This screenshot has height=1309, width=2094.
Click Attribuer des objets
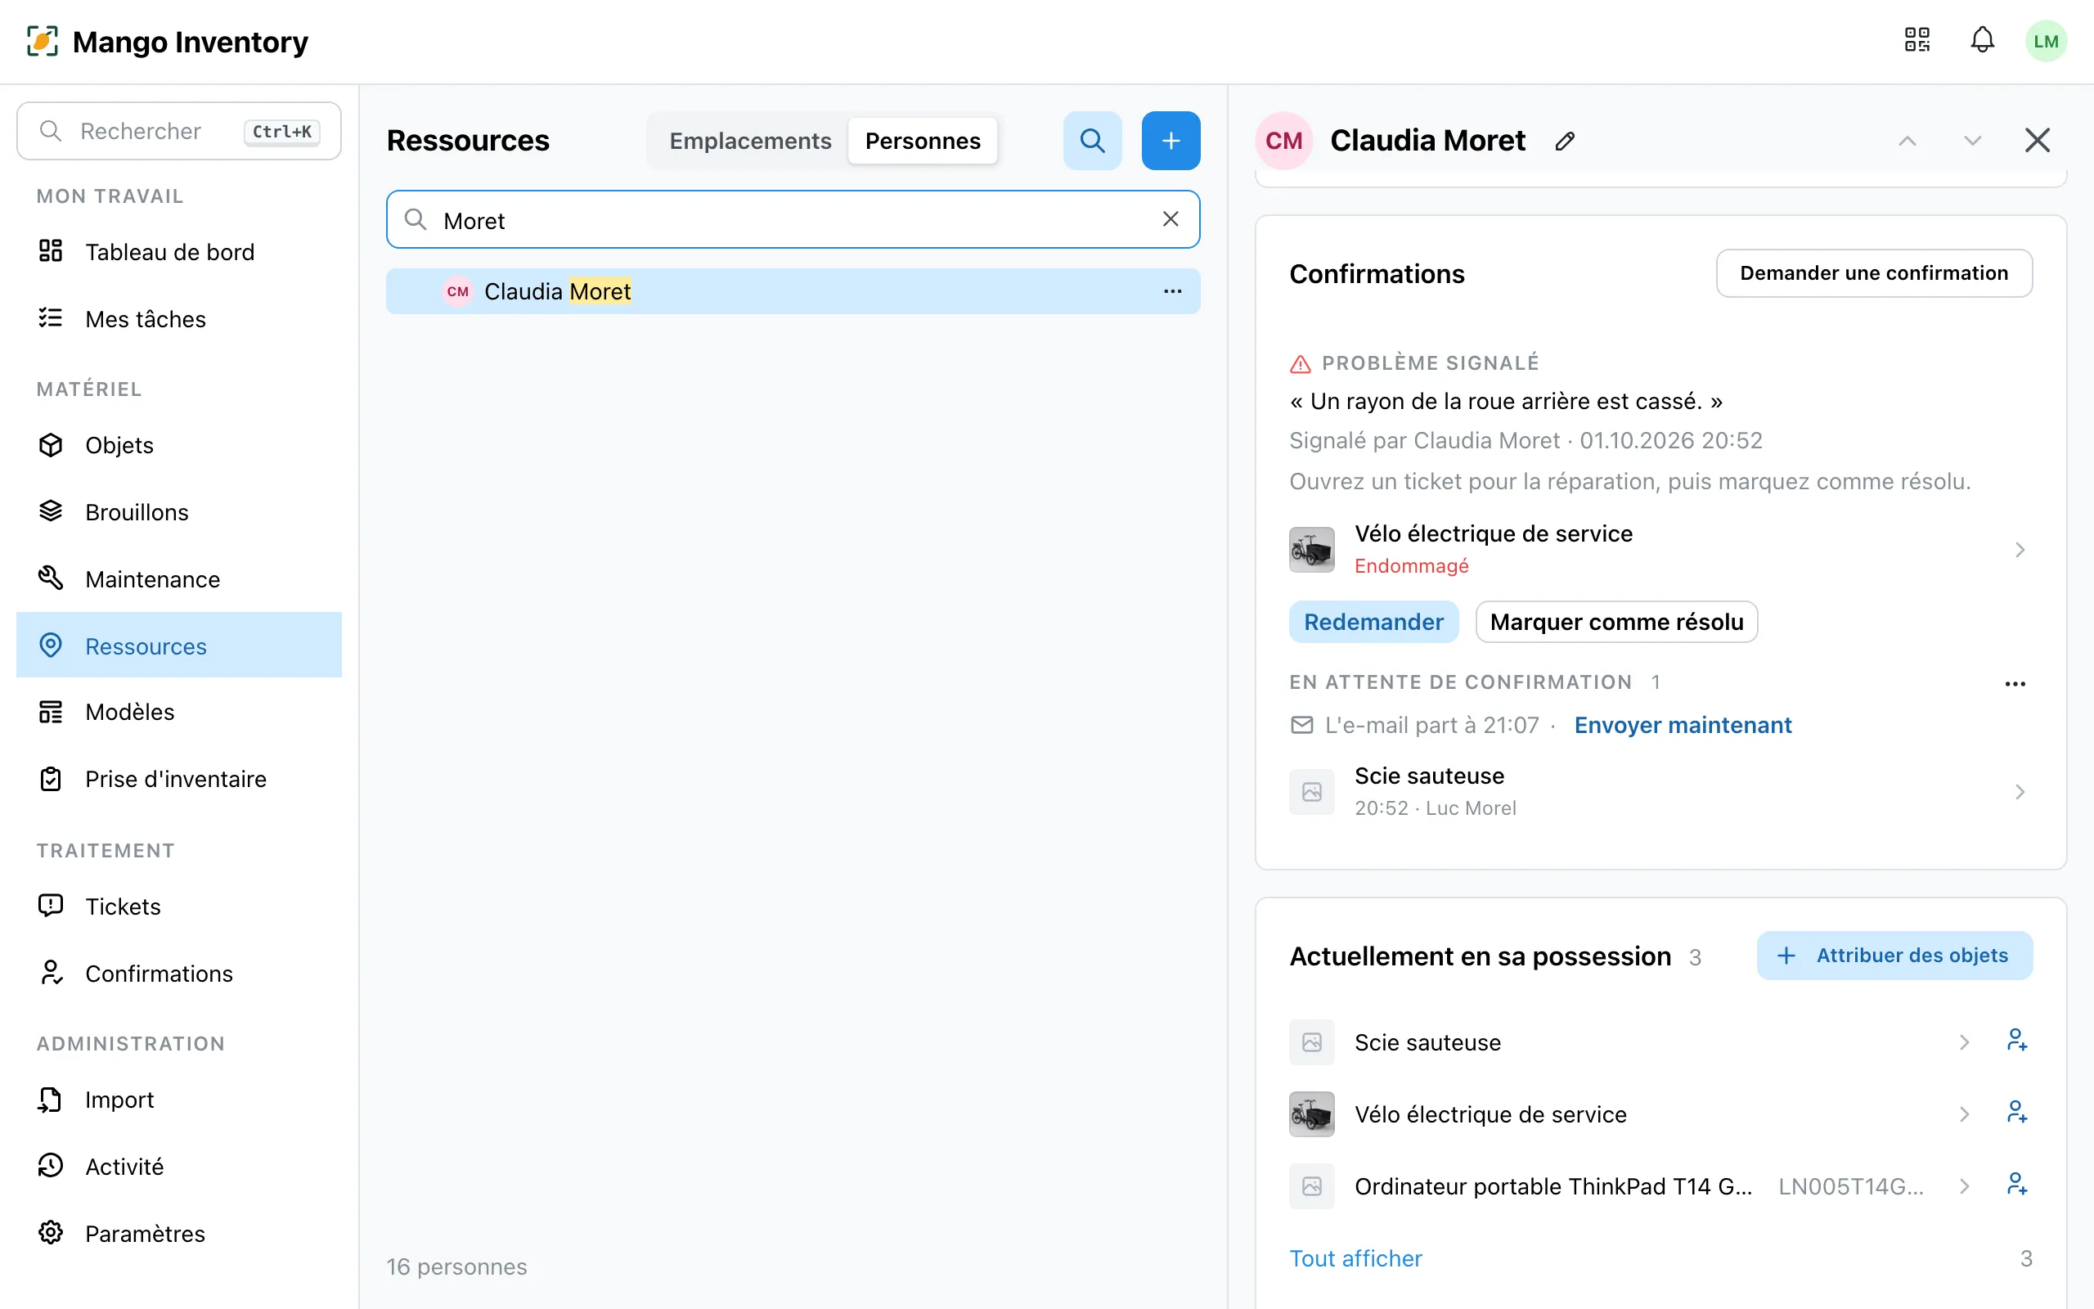pyautogui.click(x=1894, y=956)
